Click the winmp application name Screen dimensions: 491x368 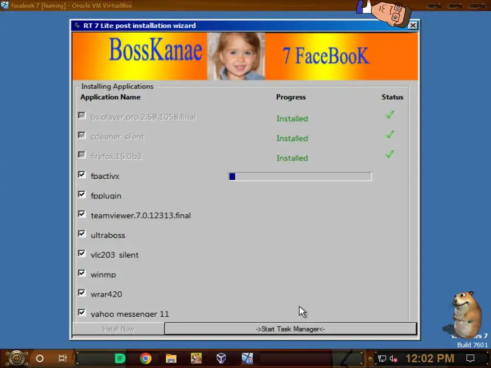(104, 275)
